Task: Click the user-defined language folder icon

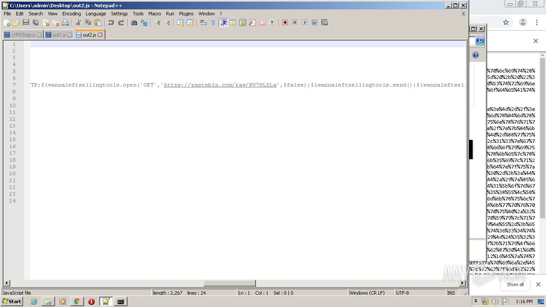Action: click(x=233, y=23)
